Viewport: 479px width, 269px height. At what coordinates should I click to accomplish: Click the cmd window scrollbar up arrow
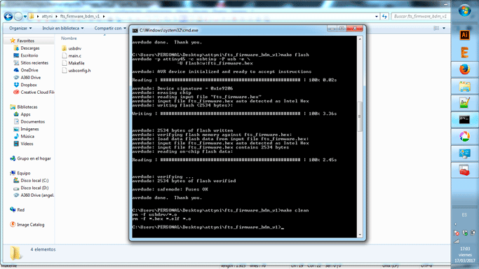coord(360,39)
